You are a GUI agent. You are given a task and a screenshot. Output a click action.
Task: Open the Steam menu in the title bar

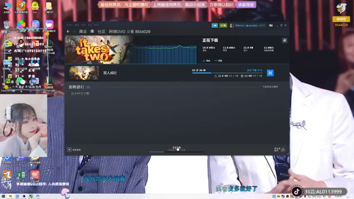tap(69, 25)
